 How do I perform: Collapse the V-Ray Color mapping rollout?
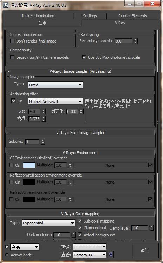[x=80, y=214]
